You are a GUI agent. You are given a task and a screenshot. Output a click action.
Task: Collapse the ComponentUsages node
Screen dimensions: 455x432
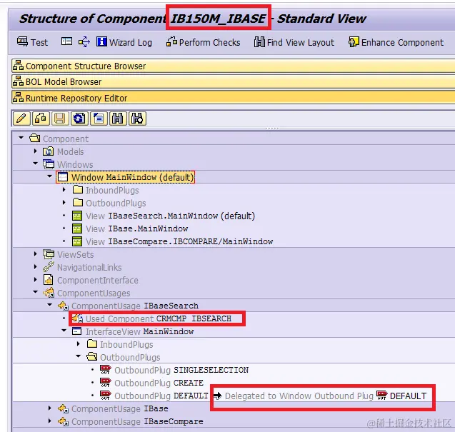pos(36,292)
